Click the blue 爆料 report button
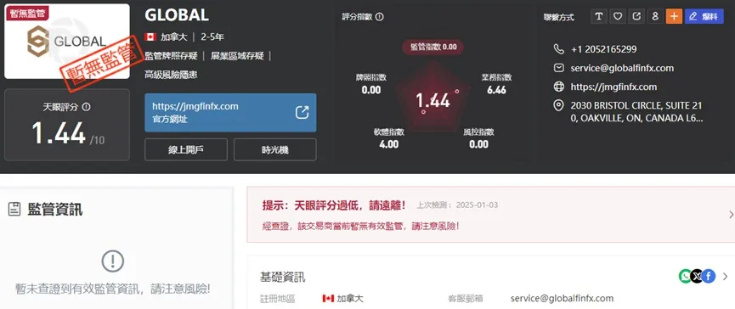The width and height of the screenshot is (735, 309). (x=704, y=16)
